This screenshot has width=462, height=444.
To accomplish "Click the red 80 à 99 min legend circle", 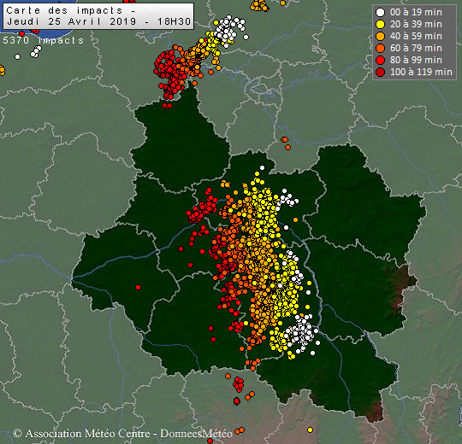I will click(x=381, y=60).
